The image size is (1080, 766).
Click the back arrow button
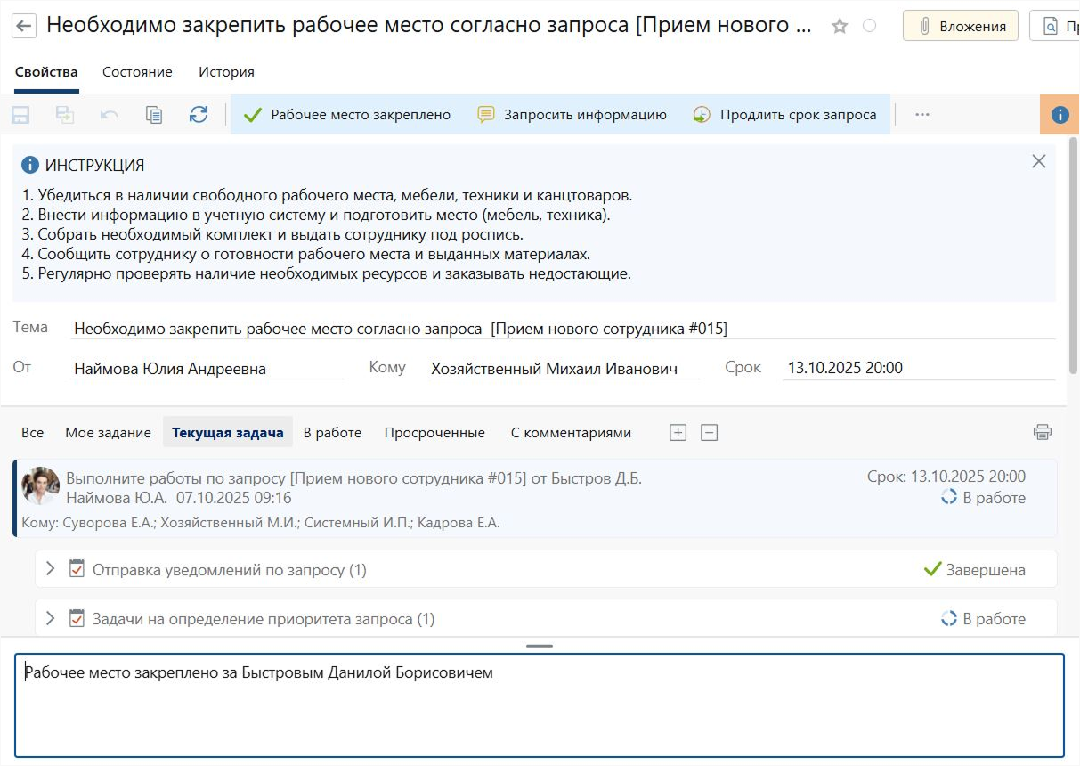25,26
